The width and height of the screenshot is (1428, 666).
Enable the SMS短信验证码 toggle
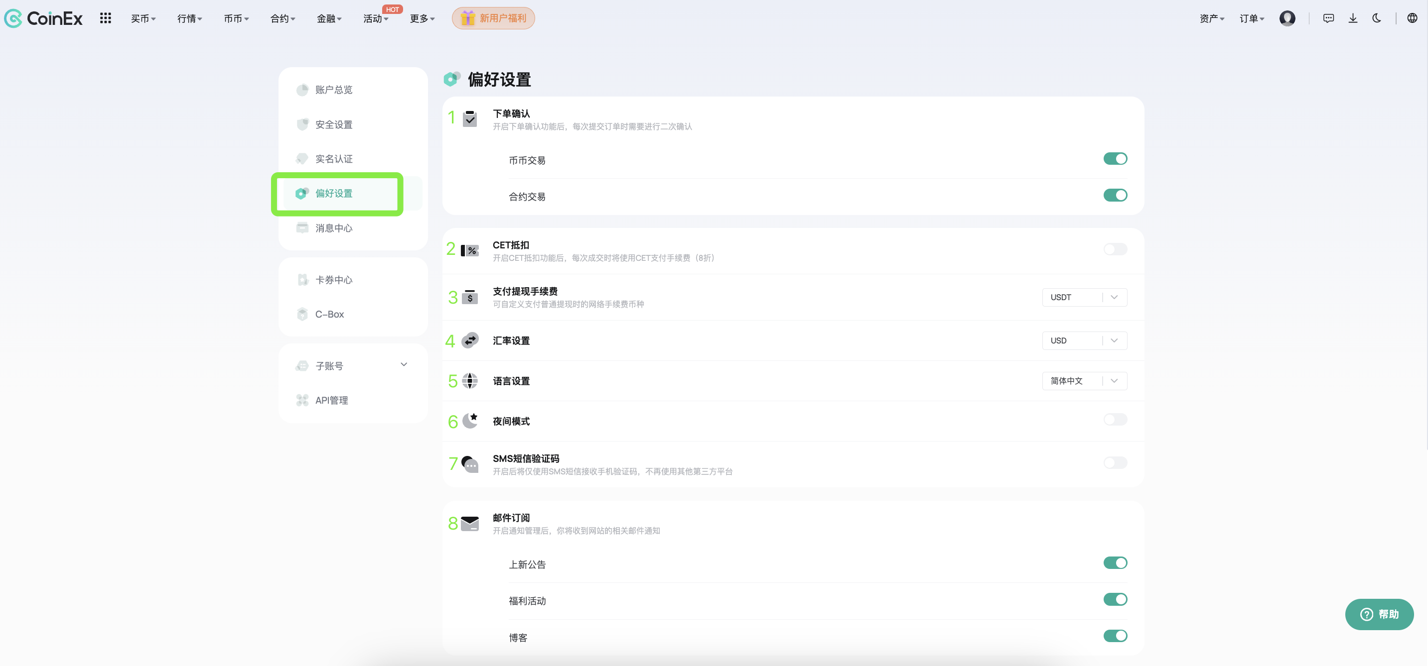(x=1115, y=463)
